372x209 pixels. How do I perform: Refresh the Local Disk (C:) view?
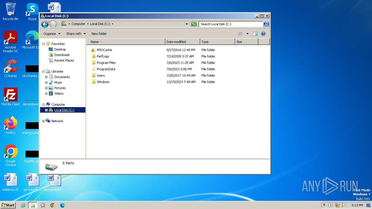194,24
